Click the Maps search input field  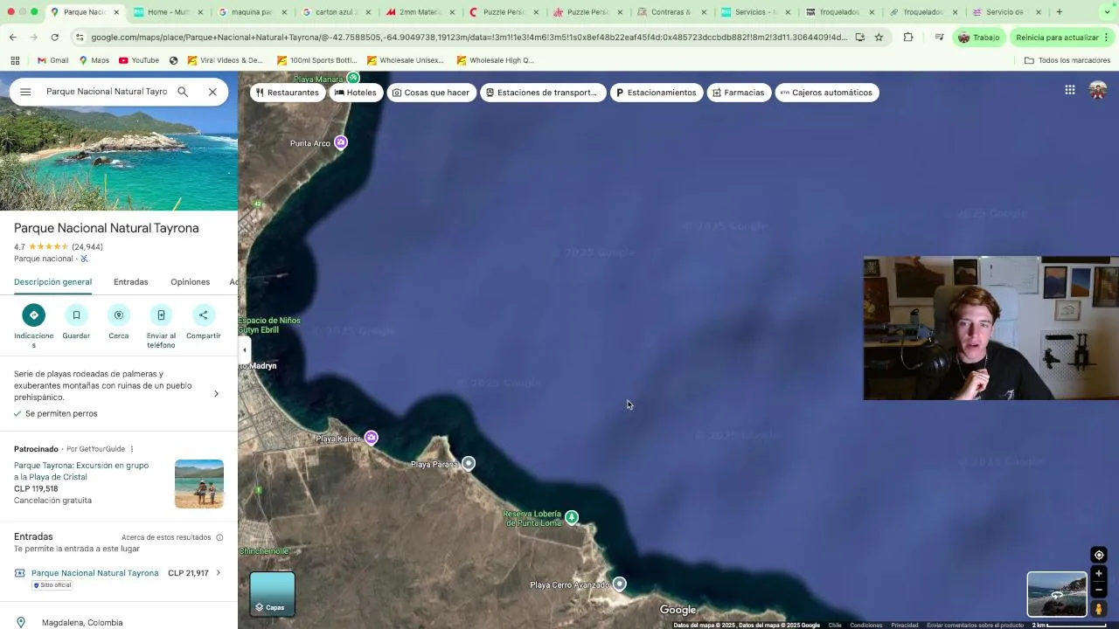(x=107, y=92)
